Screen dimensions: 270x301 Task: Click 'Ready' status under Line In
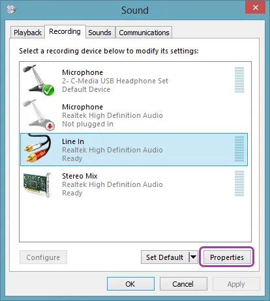point(72,158)
